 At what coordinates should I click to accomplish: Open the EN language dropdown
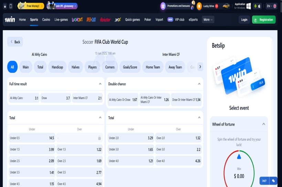tap(271, 6)
